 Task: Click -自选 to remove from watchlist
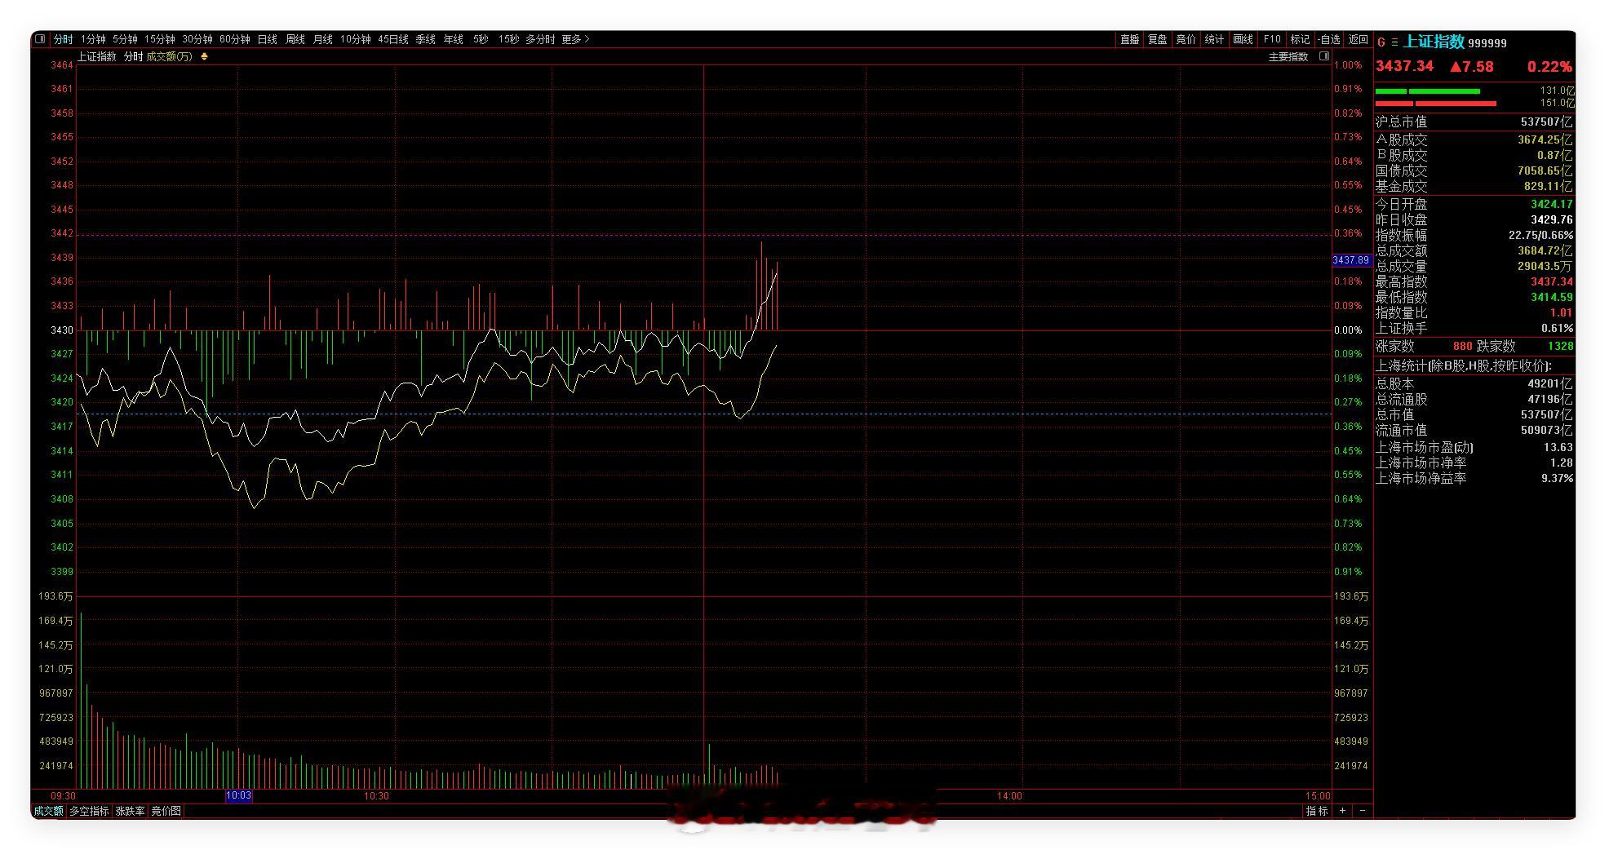click(x=1329, y=39)
